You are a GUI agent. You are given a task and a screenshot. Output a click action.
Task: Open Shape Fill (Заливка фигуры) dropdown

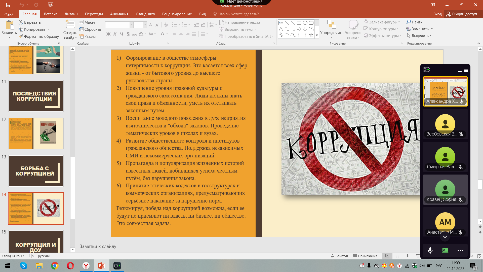[x=382, y=22]
